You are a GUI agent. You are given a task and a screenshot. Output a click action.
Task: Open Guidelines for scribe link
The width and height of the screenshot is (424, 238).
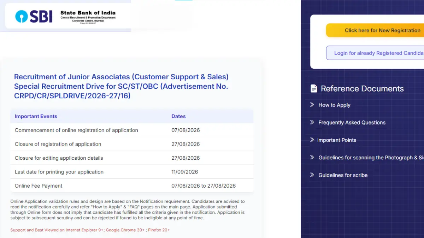click(343, 175)
